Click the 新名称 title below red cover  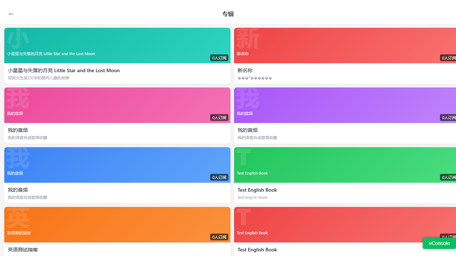(245, 70)
